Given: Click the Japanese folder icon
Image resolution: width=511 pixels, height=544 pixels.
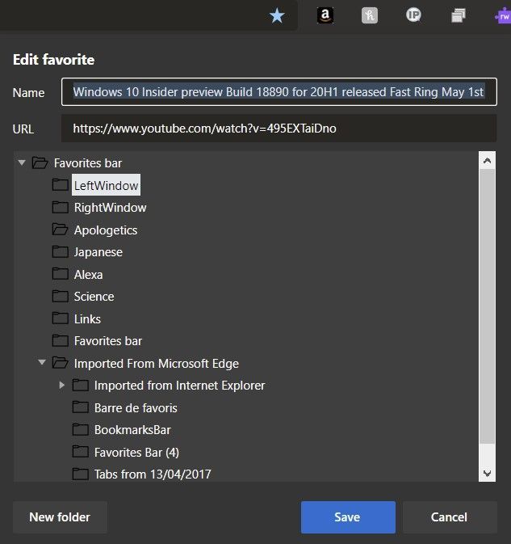Looking at the screenshot, I should [61, 251].
